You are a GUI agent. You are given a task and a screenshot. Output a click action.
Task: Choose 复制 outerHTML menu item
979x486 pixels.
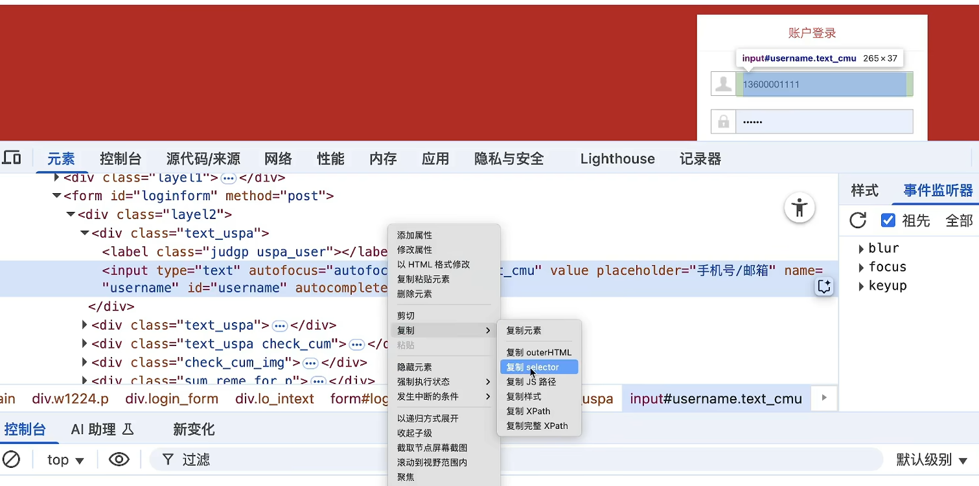pos(538,353)
